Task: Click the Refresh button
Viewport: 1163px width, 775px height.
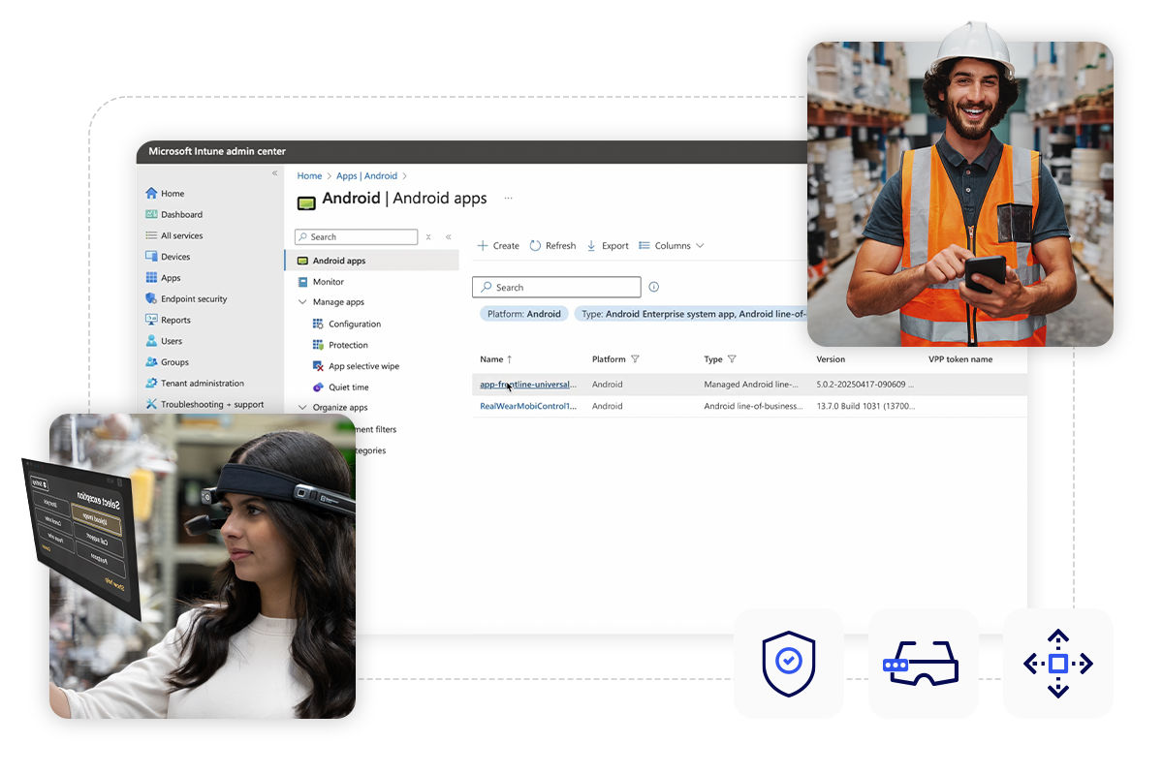Action: pyautogui.click(x=552, y=246)
